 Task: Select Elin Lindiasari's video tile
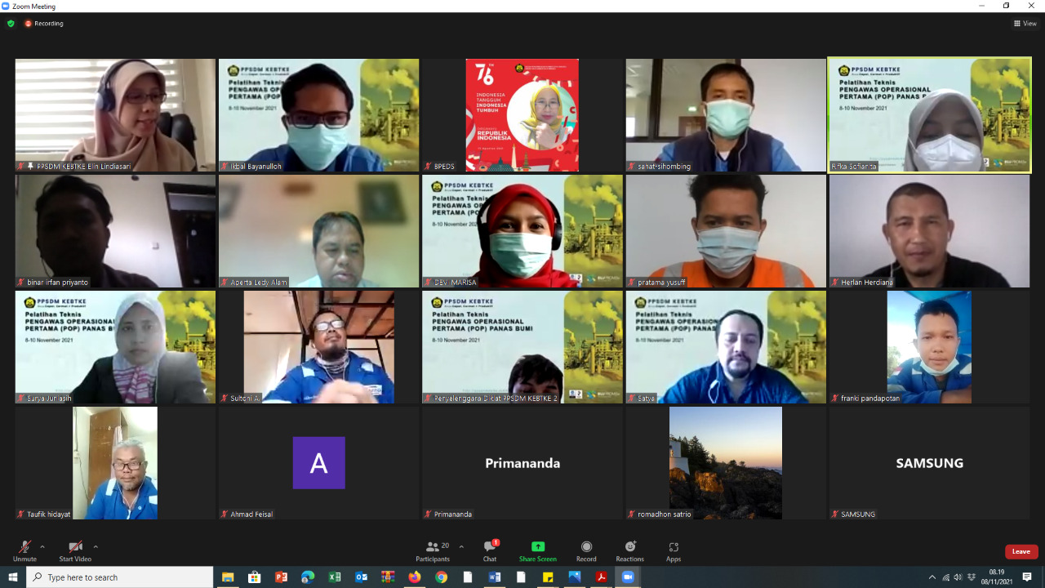pos(115,114)
